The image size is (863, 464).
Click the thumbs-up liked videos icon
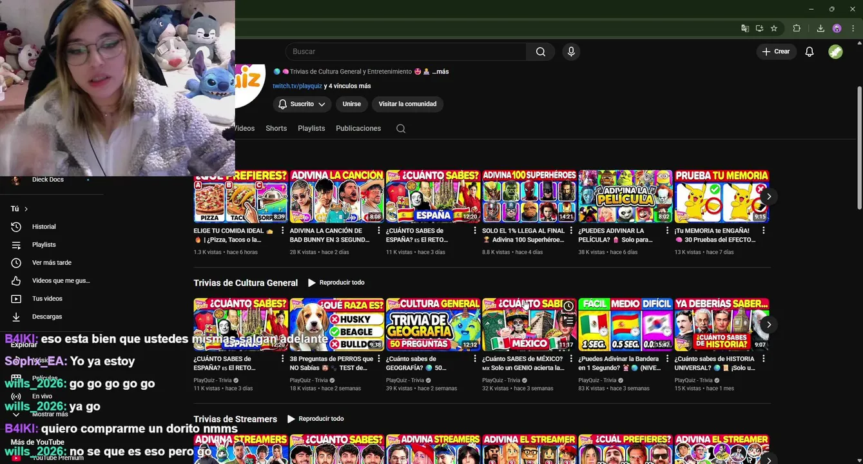16,281
